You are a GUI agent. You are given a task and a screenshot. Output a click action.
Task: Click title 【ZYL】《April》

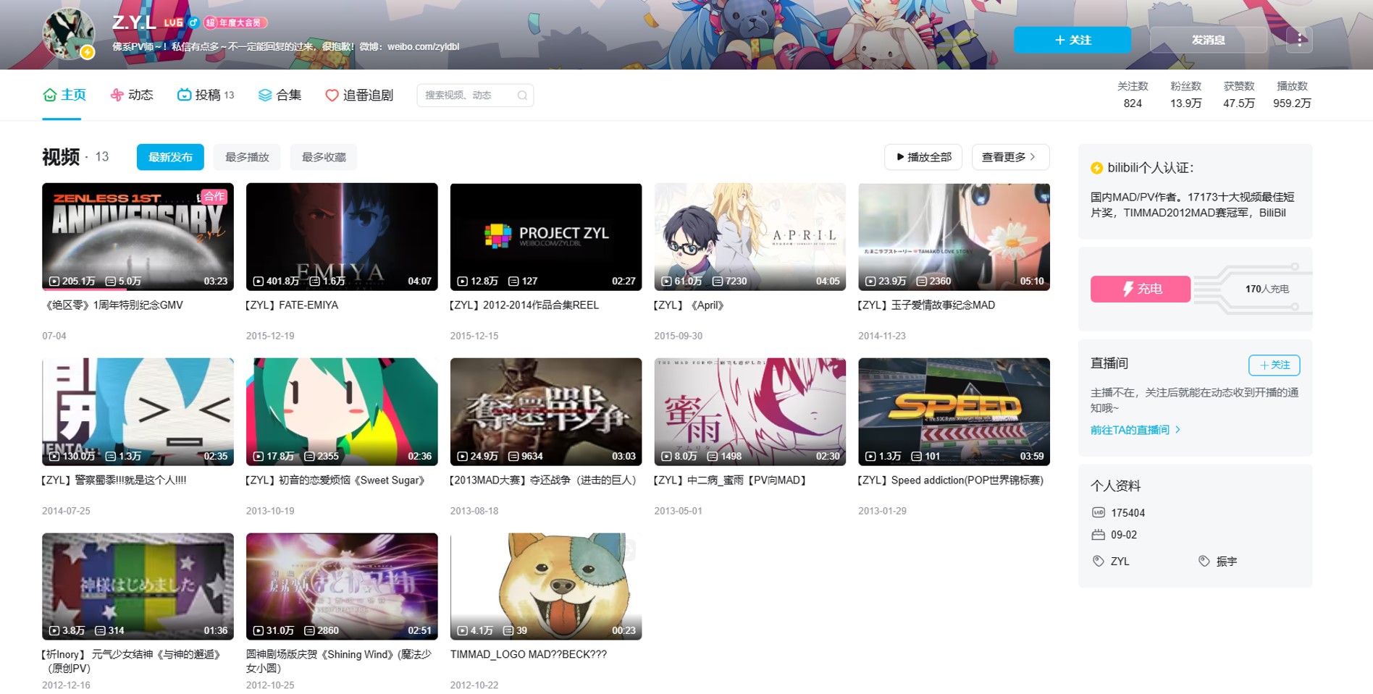point(689,305)
